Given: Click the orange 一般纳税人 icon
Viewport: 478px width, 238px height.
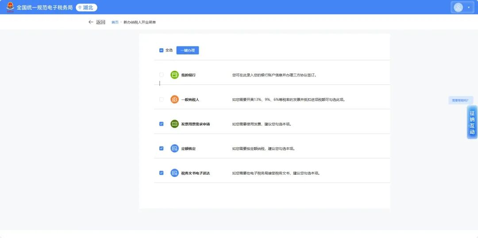Looking at the screenshot, I should point(174,100).
